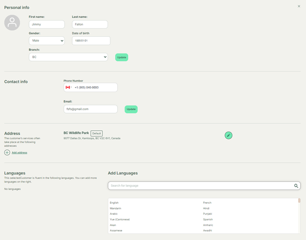
Task: Open the Gender dropdown
Action: tap(47, 41)
